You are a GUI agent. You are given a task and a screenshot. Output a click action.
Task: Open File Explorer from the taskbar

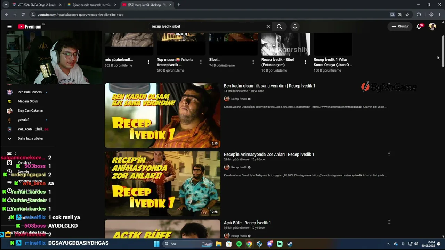point(219,244)
